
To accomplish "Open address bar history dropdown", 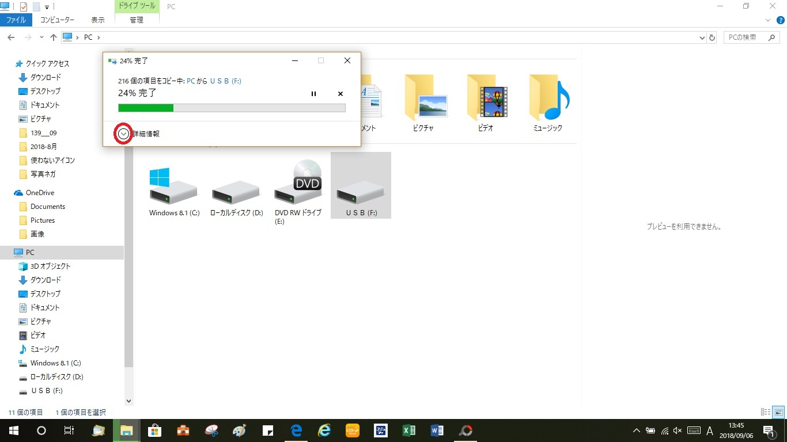I will (x=702, y=37).
